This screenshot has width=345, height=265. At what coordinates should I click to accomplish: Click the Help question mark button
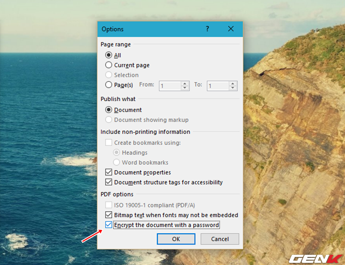(208, 29)
